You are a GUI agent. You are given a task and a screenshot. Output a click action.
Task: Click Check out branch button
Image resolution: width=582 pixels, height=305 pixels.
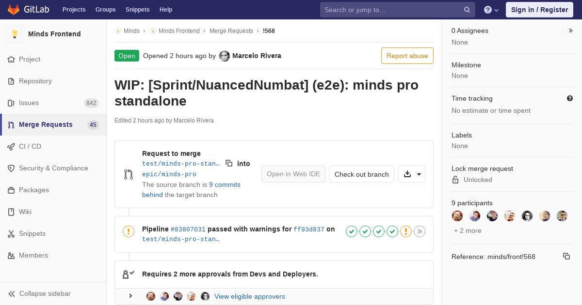pyautogui.click(x=362, y=174)
